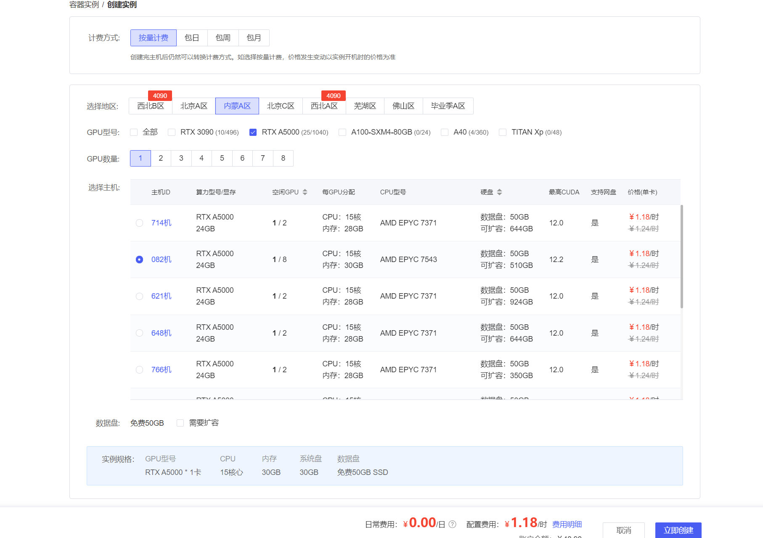
Task: Choose the 西北B区 region
Action: click(151, 106)
